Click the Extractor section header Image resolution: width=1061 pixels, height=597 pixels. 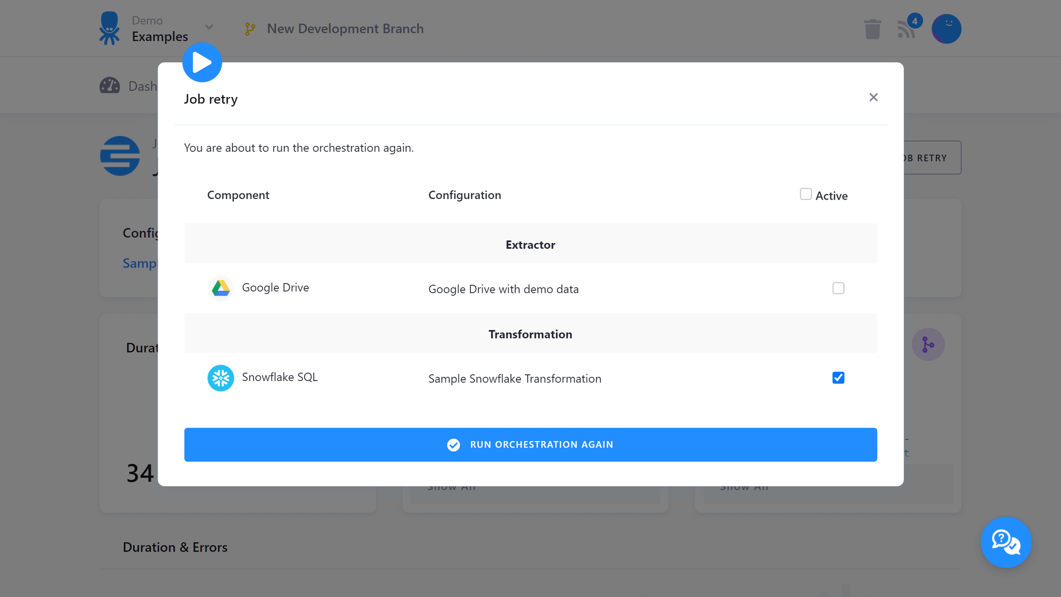coord(530,245)
